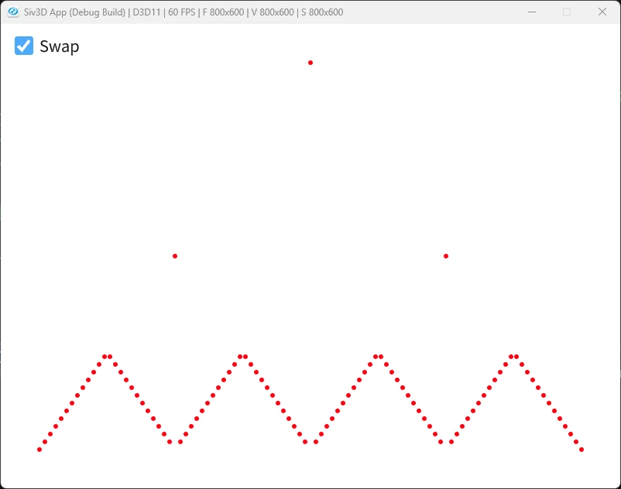Minimize the Siv3D App window

pyautogui.click(x=532, y=12)
